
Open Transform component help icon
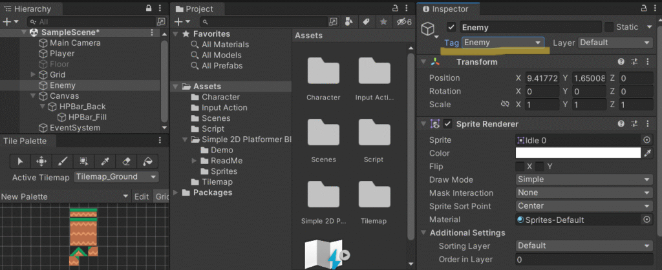(x=621, y=62)
